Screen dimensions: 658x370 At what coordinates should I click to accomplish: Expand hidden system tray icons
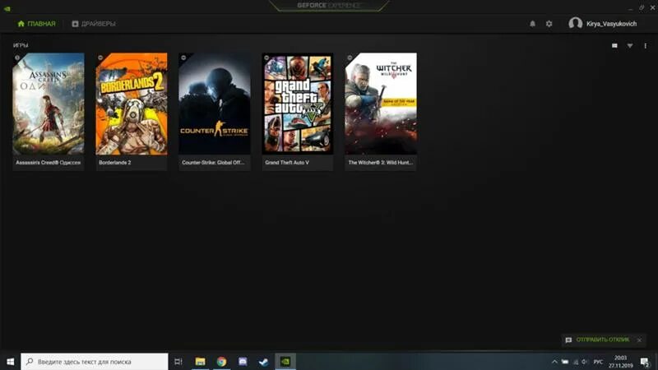pyautogui.click(x=554, y=362)
